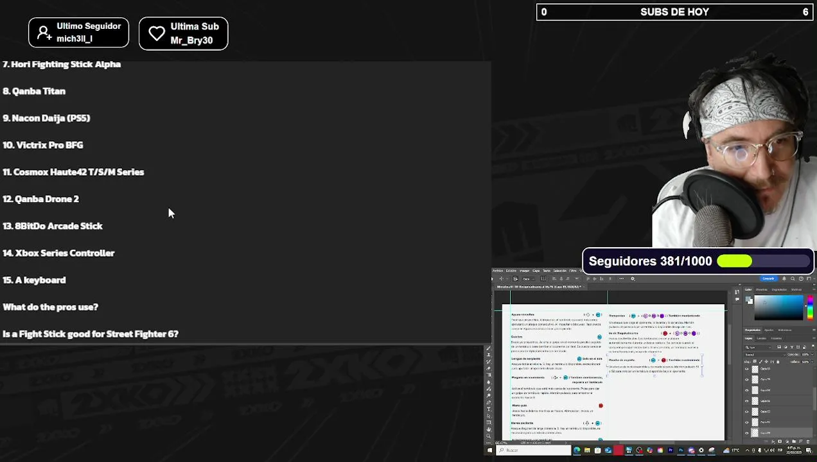Open taskbar clock and date
This screenshot has height=462, width=817.
click(794, 450)
